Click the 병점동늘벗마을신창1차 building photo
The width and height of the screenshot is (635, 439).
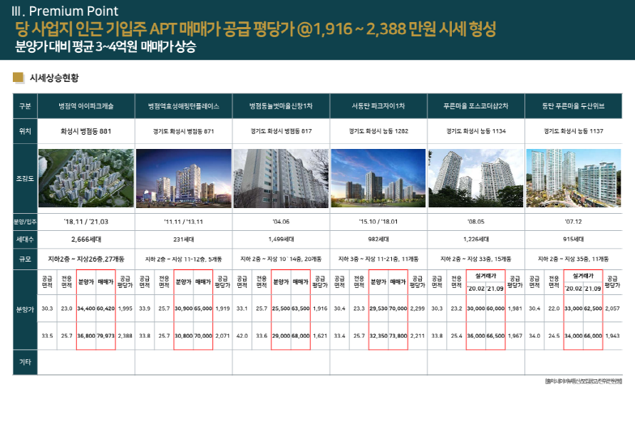click(281, 177)
